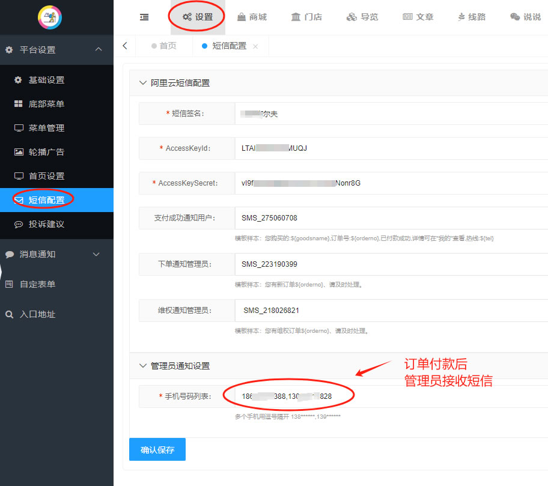Screen dimensions: 548x486
Task: Open 底部菜单 sidebar item
Action: (x=46, y=104)
